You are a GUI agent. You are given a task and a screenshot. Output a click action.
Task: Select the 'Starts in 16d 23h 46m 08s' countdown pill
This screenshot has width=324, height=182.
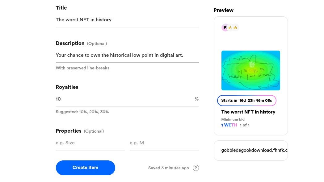click(246, 101)
